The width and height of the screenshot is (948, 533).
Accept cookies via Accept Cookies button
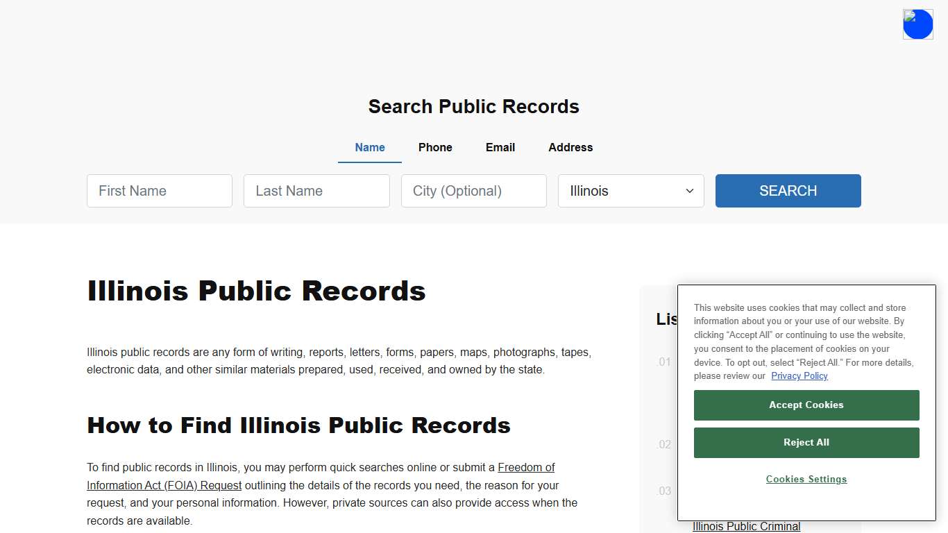point(806,405)
